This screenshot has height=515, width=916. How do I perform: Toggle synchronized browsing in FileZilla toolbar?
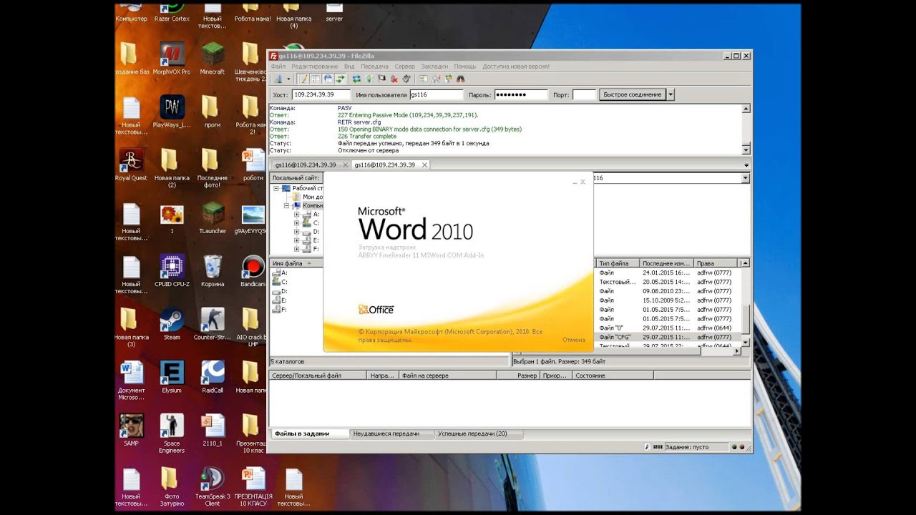point(449,79)
